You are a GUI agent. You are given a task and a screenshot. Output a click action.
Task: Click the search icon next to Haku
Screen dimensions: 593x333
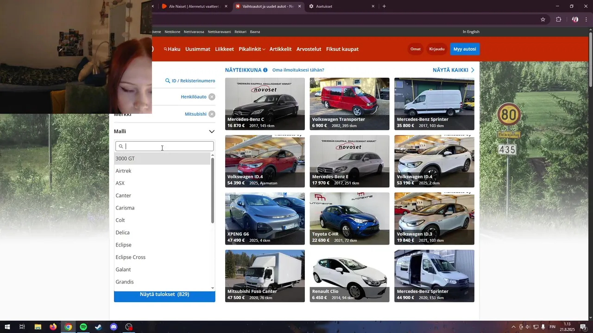165,49
